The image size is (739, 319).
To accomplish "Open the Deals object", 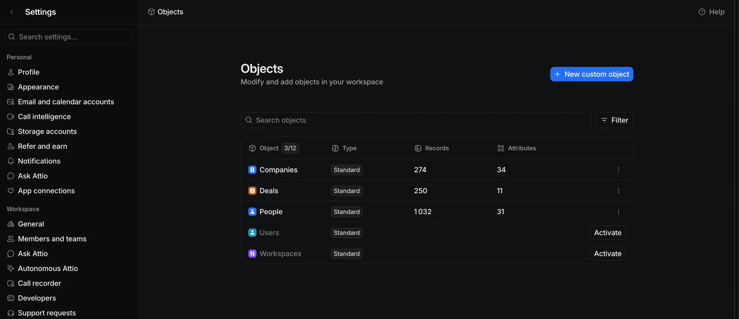I will coord(269,191).
